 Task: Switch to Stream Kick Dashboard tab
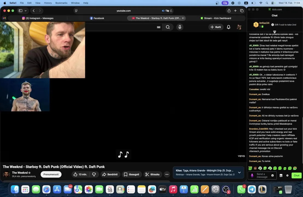(216, 18)
